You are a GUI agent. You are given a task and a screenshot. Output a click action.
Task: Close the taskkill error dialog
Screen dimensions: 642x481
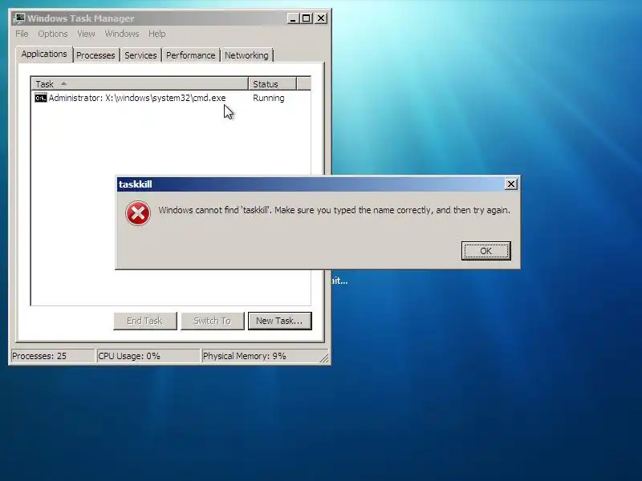tap(510, 184)
